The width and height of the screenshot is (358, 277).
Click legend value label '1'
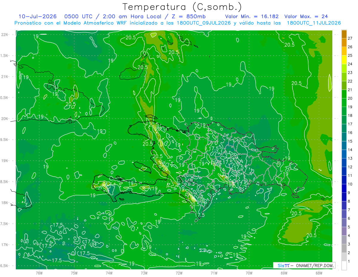point(349,261)
